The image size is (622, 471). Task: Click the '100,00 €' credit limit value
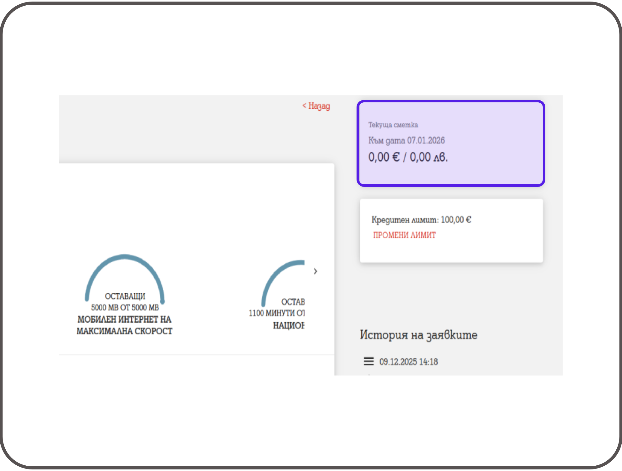[x=456, y=220]
